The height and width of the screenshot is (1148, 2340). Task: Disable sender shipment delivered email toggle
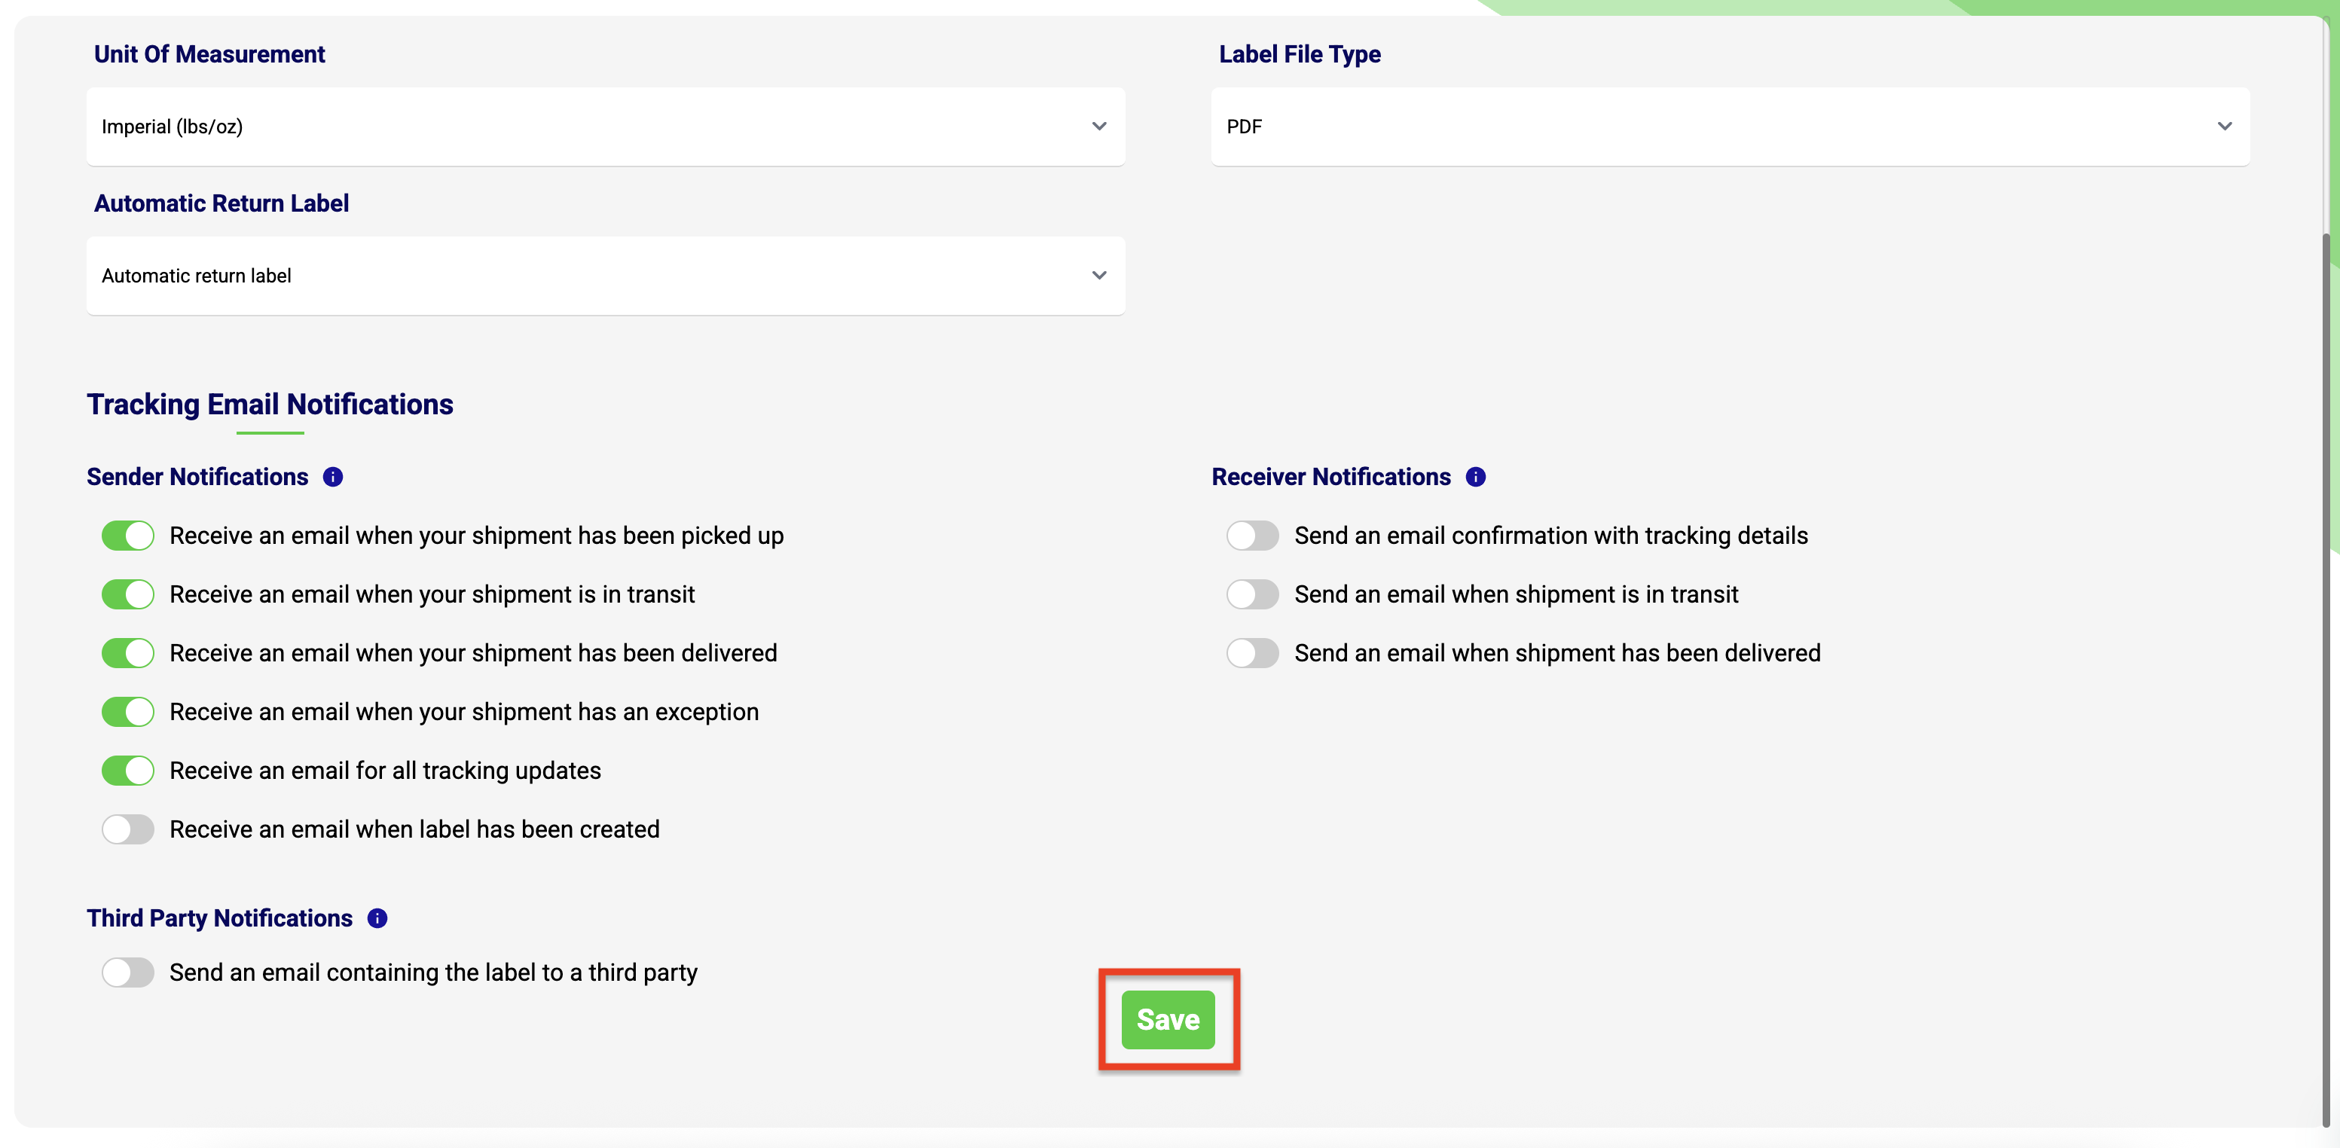[x=128, y=653]
